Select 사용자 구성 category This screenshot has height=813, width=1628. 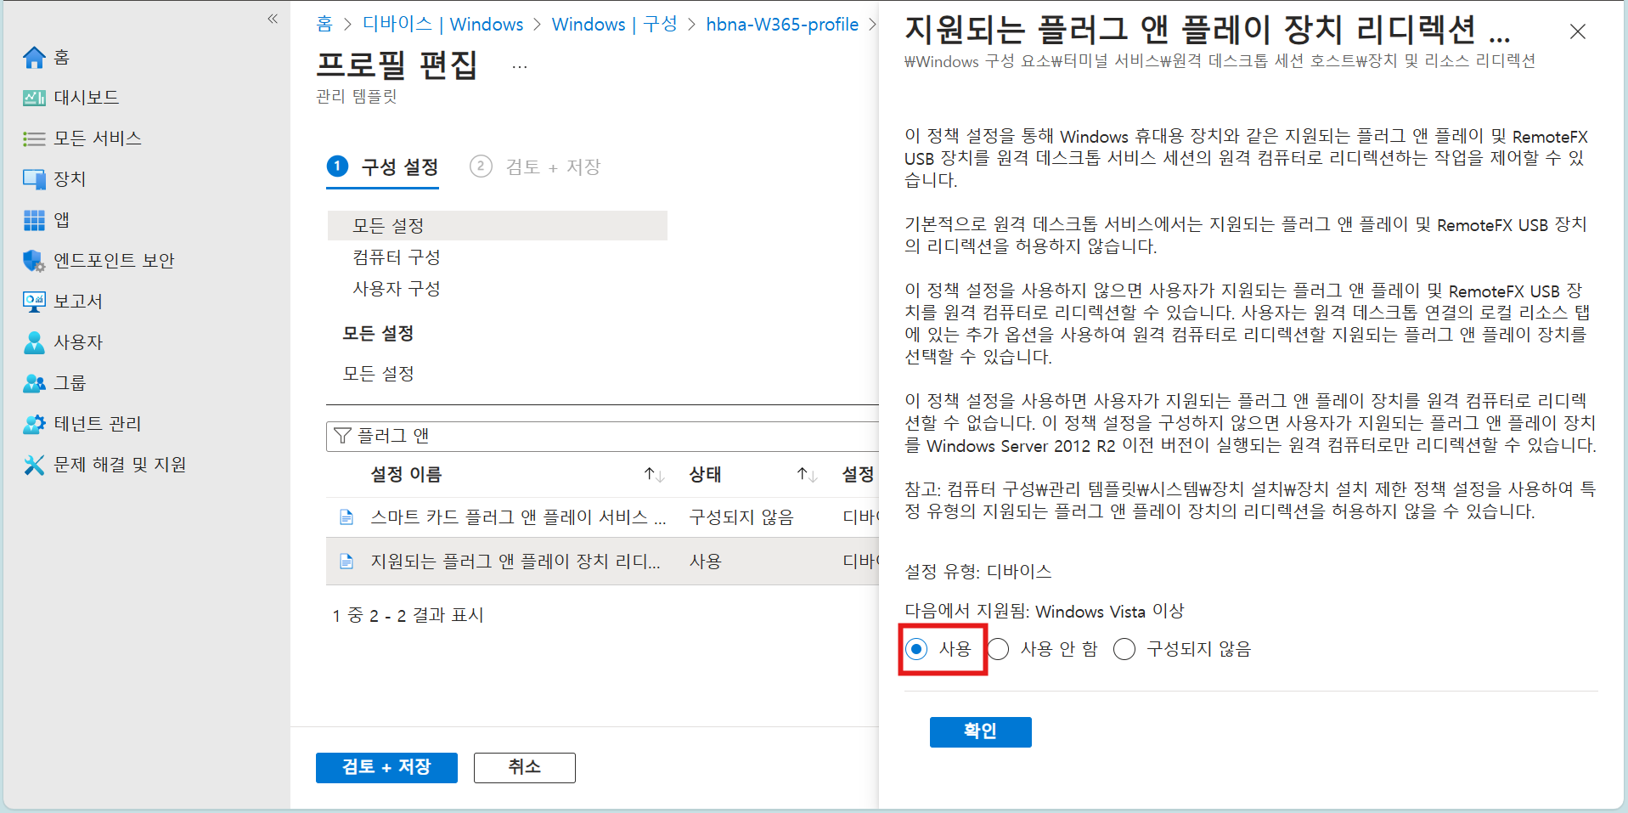(397, 288)
